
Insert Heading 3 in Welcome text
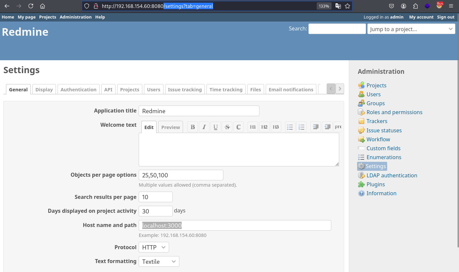tap(276, 127)
